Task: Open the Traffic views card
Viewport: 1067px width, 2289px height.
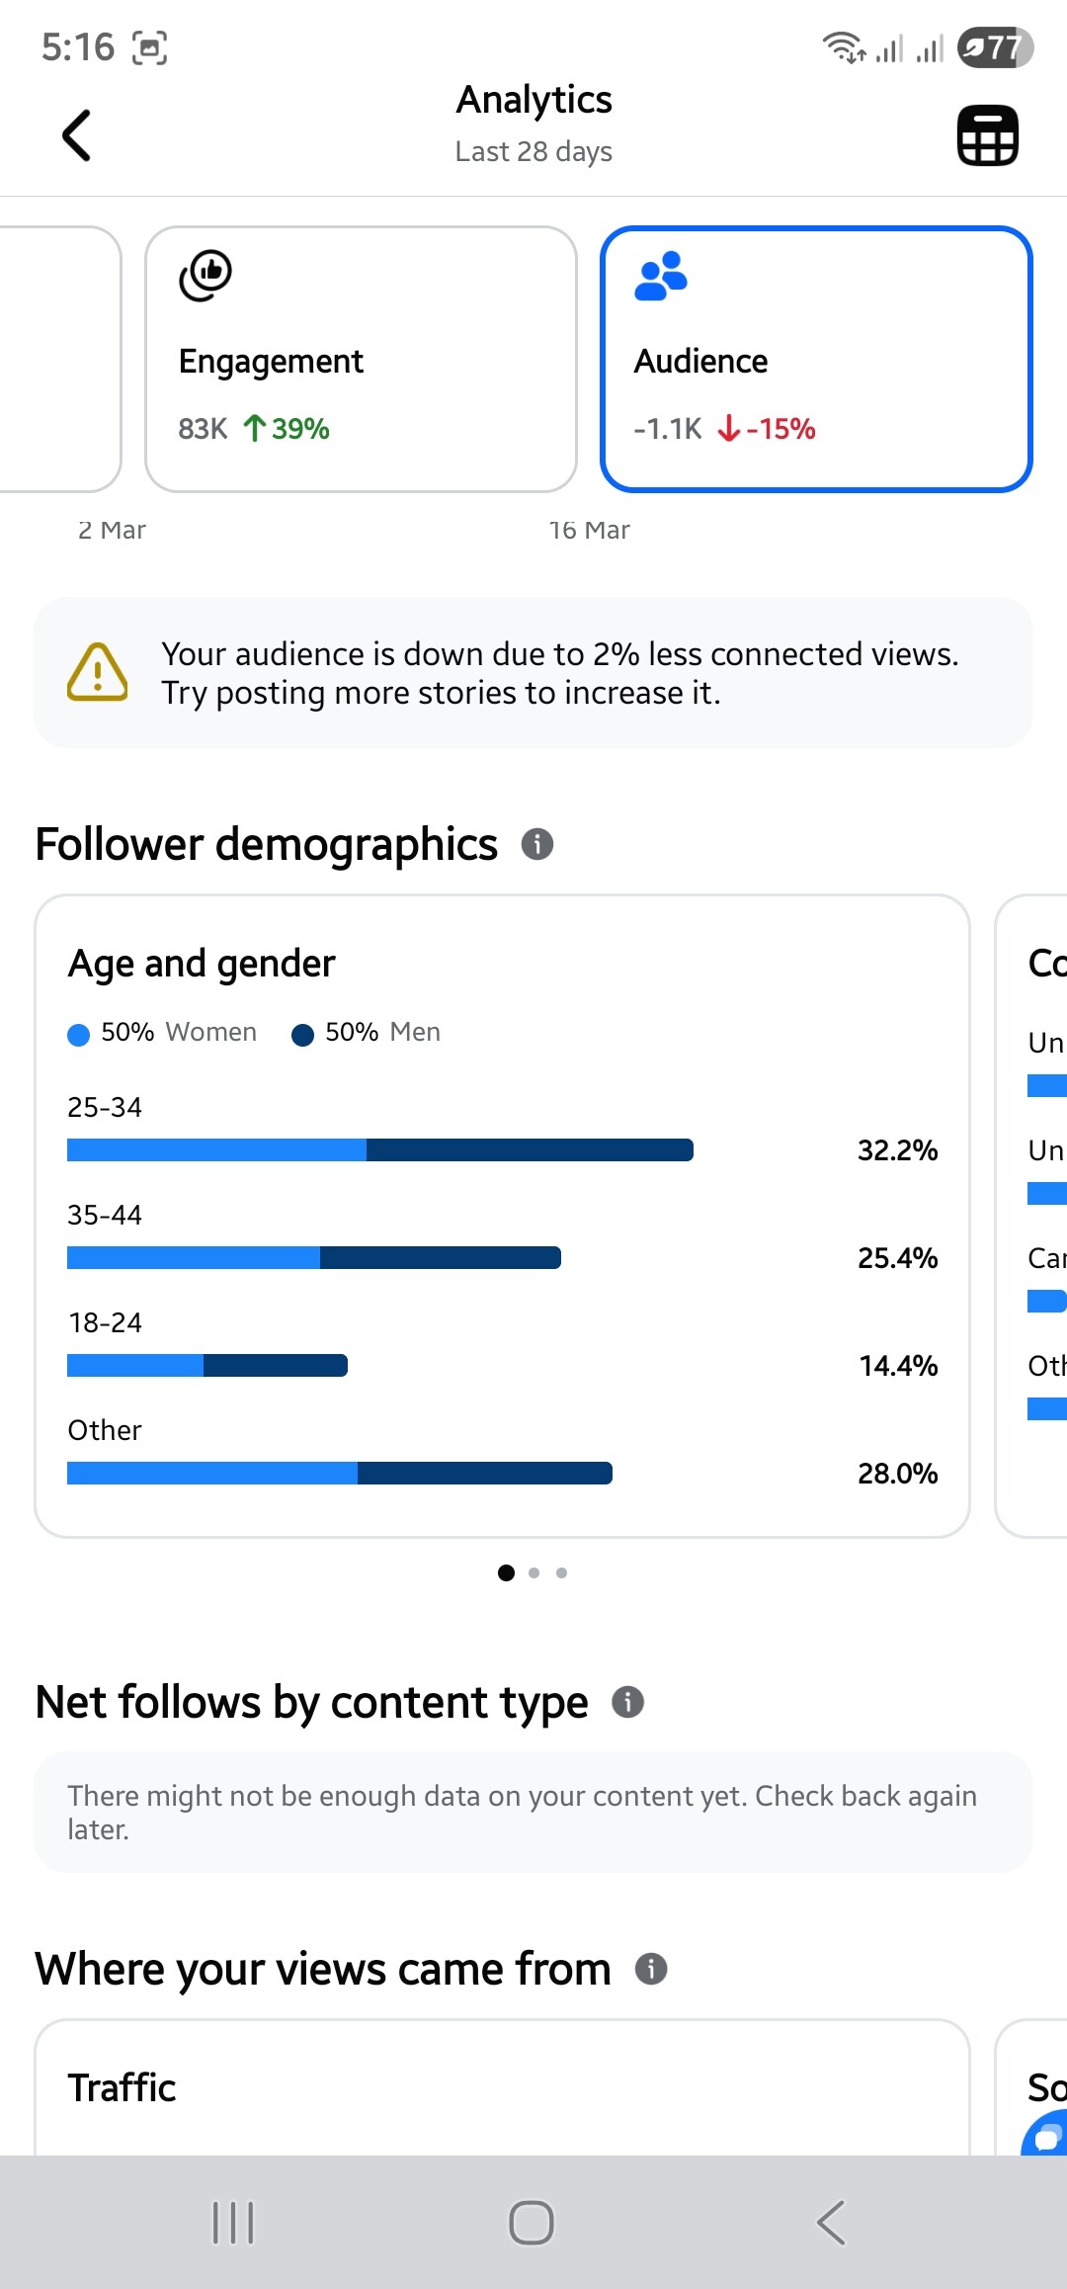Action: coord(502,2087)
